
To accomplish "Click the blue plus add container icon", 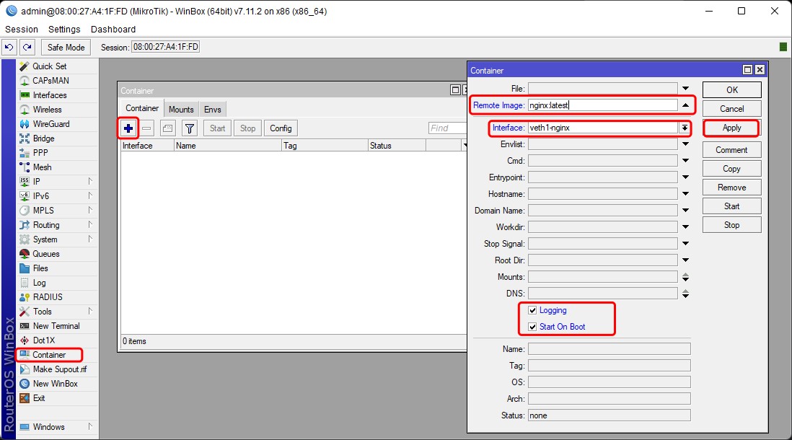I will [128, 128].
